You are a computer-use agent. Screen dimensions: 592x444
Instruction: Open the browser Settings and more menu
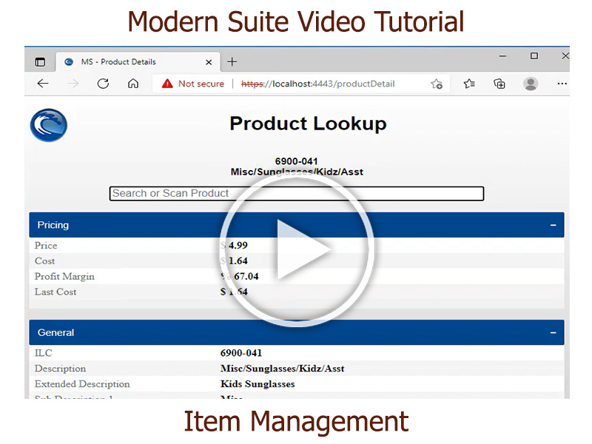point(562,84)
